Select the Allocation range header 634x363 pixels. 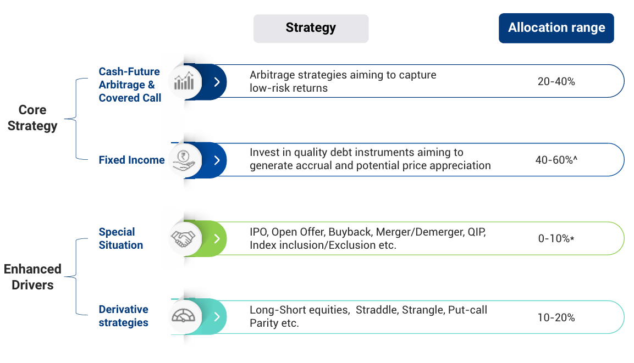[556, 28]
